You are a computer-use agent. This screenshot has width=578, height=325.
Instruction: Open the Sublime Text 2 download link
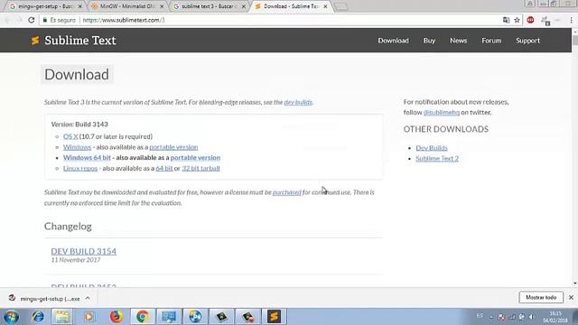(437, 159)
